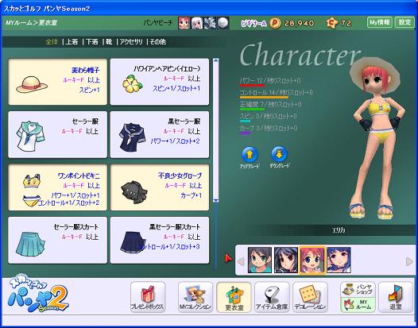Image resolution: width=418 pixels, height=328 pixels.
Task: Click the C cookie currency icon
Action: point(332,24)
